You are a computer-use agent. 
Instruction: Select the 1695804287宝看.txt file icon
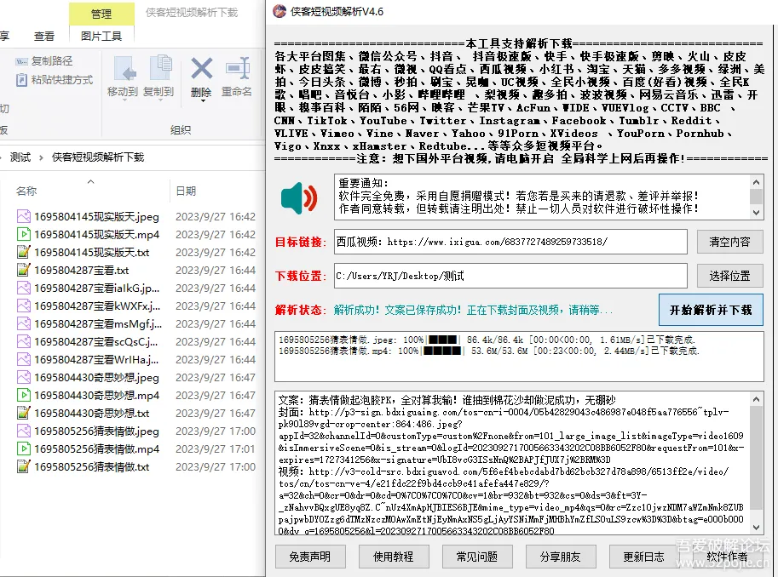tap(23, 270)
